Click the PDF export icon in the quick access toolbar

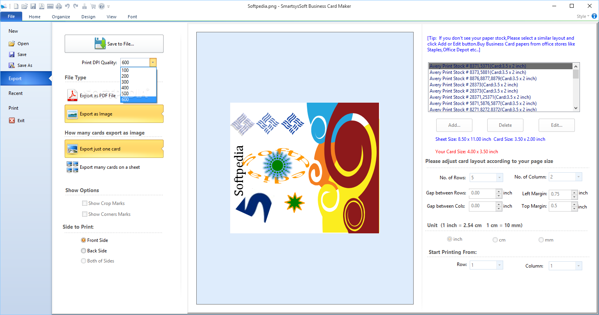tap(42, 6)
